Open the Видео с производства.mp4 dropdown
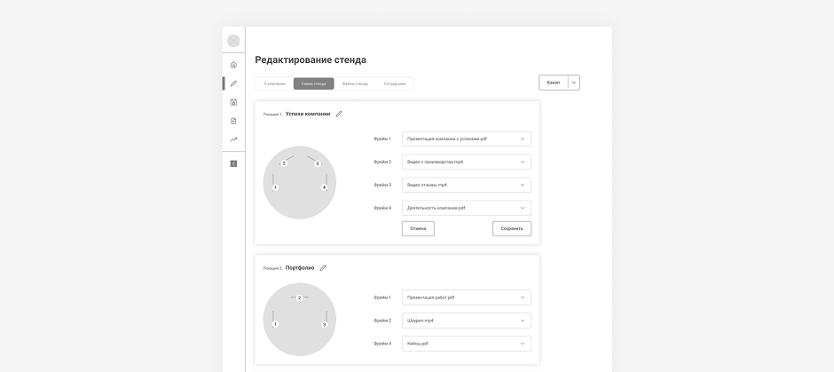This screenshot has height=372, width=834. 466,162
